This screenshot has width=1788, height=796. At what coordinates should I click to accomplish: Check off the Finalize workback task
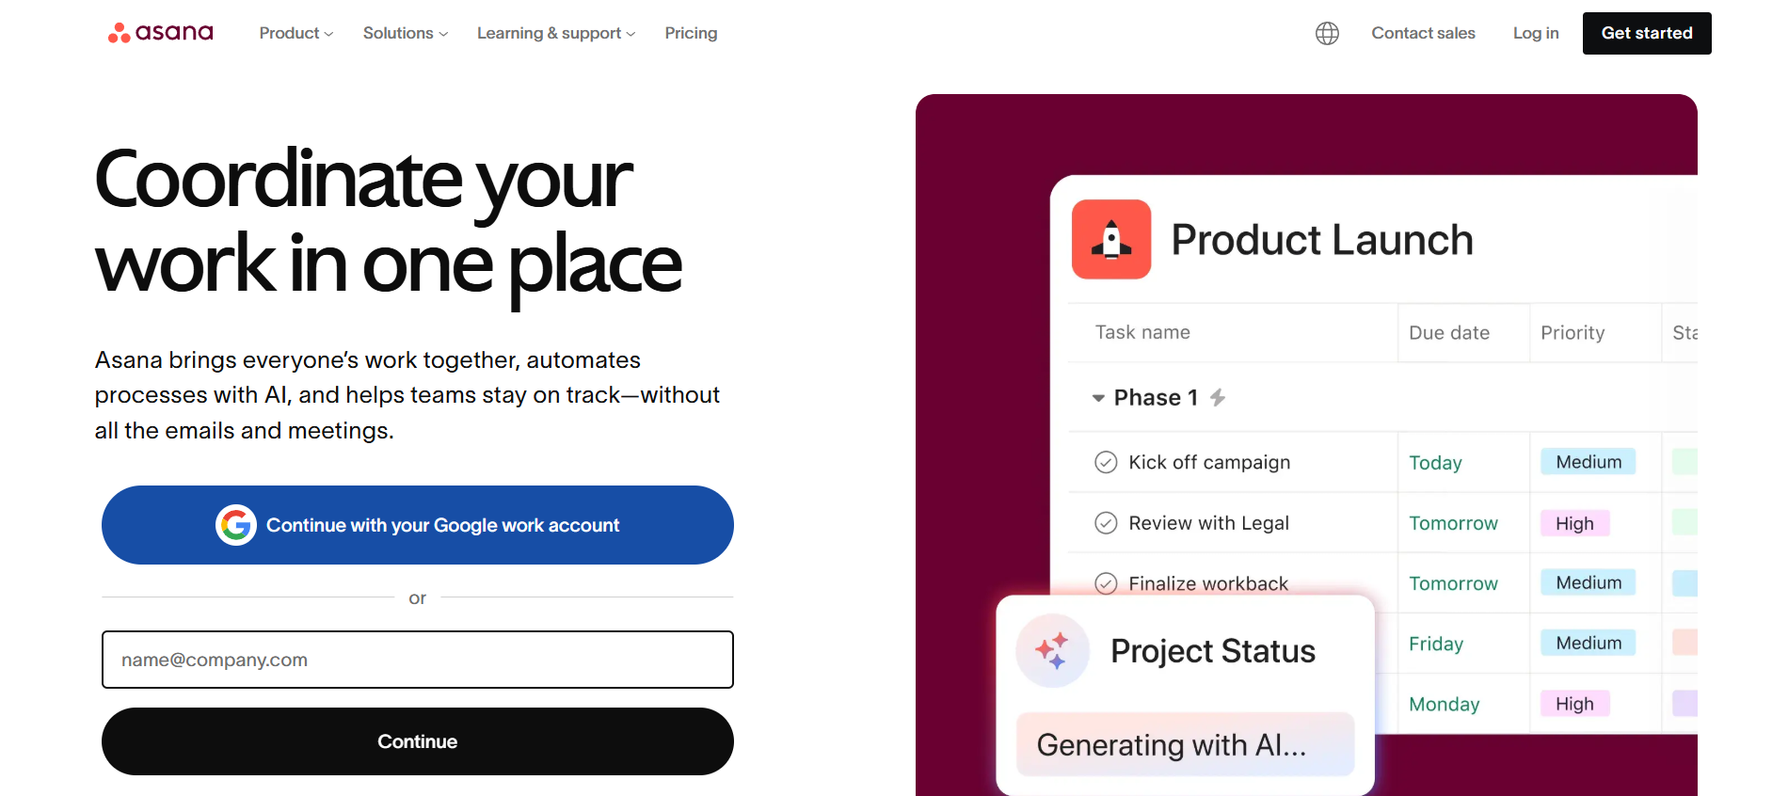click(1105, 582)
